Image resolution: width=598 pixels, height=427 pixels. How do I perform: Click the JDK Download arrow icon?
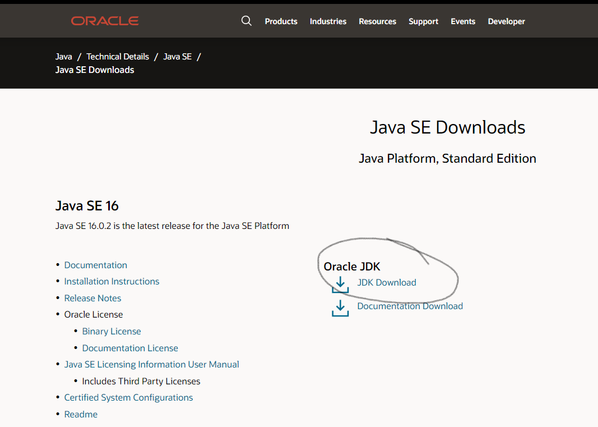[340, 284]
